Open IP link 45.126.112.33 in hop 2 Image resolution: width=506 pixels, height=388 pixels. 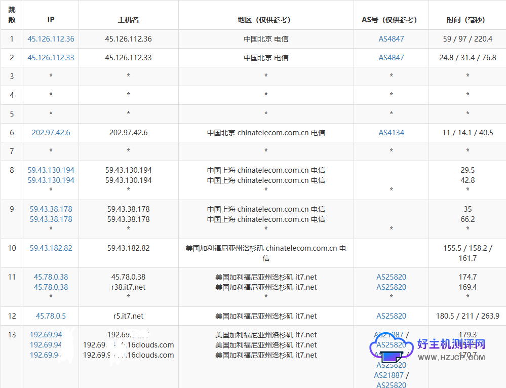(x=51, y=58)
